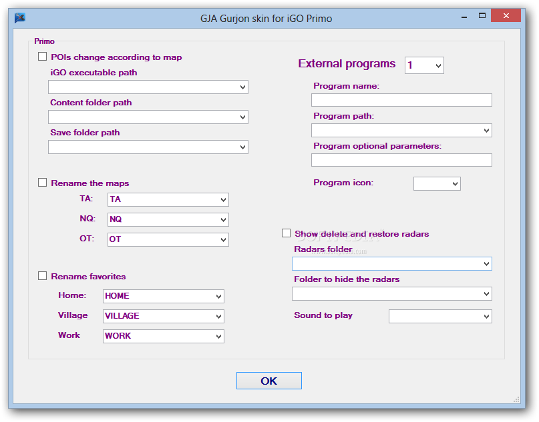Click the resize grip in window corner
The image size is (539, 422).
tap(516, 400)
